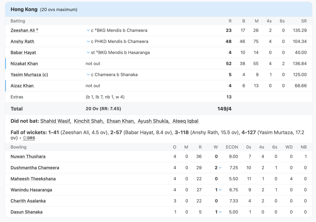Open Maheesh Theekshana bowler link
The height and width of the screenshot is (222, 316).
coord(33,179)
